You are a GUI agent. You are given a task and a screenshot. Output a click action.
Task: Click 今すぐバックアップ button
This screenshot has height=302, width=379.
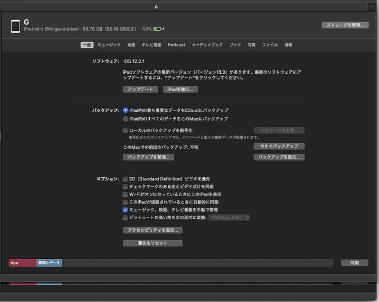279,146
